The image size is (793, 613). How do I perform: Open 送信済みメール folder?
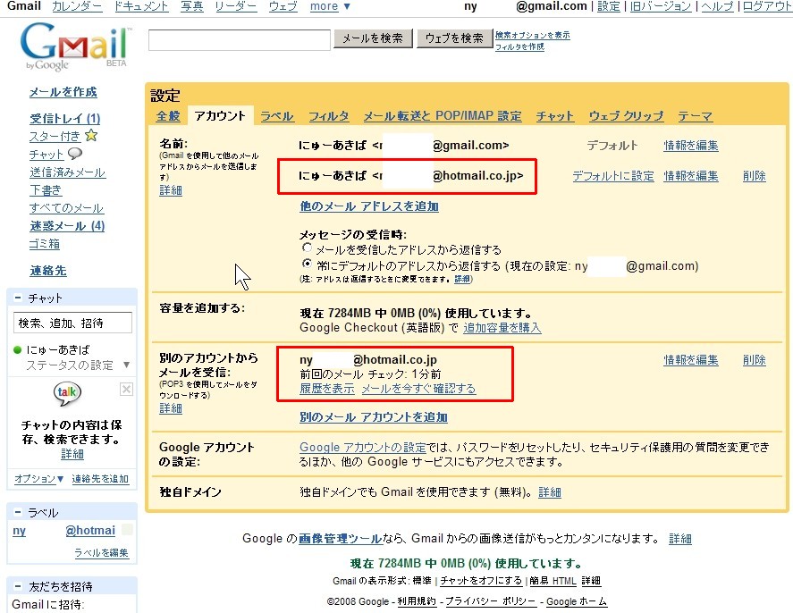[67, 172]
